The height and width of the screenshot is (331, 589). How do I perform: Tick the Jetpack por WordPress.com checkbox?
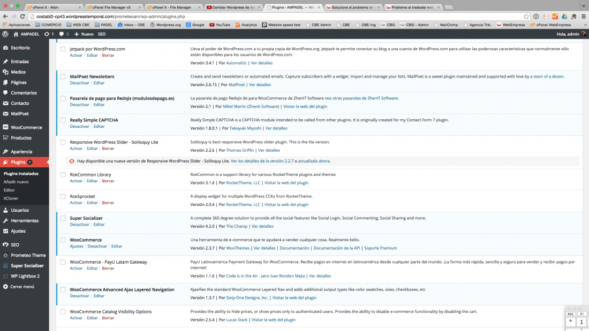click(63, 49)
